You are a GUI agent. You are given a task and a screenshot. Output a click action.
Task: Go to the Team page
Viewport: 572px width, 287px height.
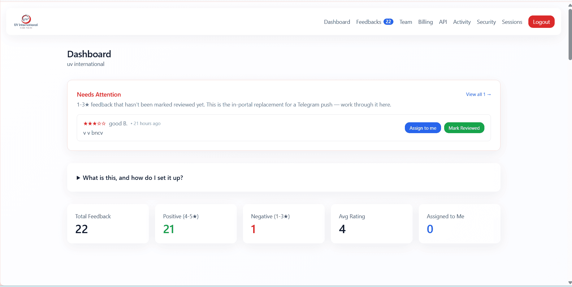click(x=405, y=22)
